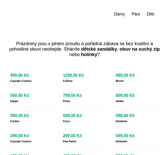165x155 pixels.
Task: Click the 1199,00 Kč price
Action: pos(73,75)
